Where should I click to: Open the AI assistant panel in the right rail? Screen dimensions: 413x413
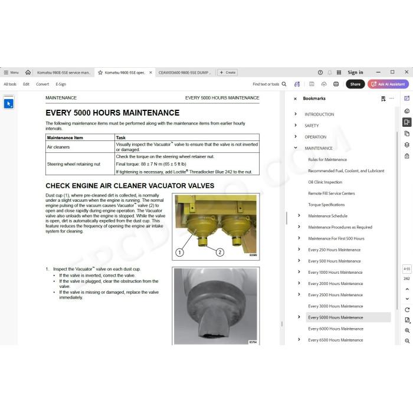(x=407, y=99)
